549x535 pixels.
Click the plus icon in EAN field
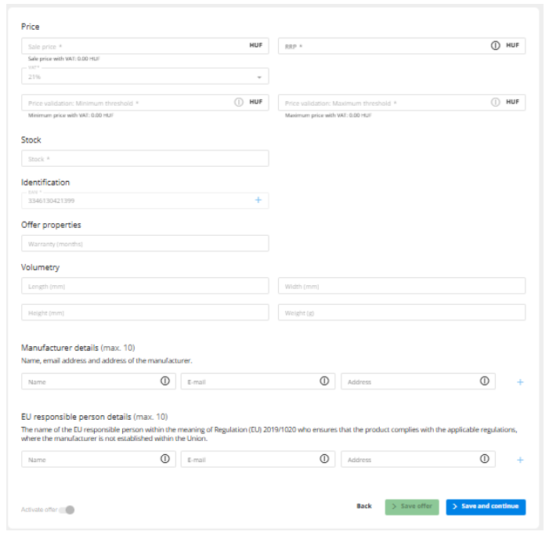point(258,201)
